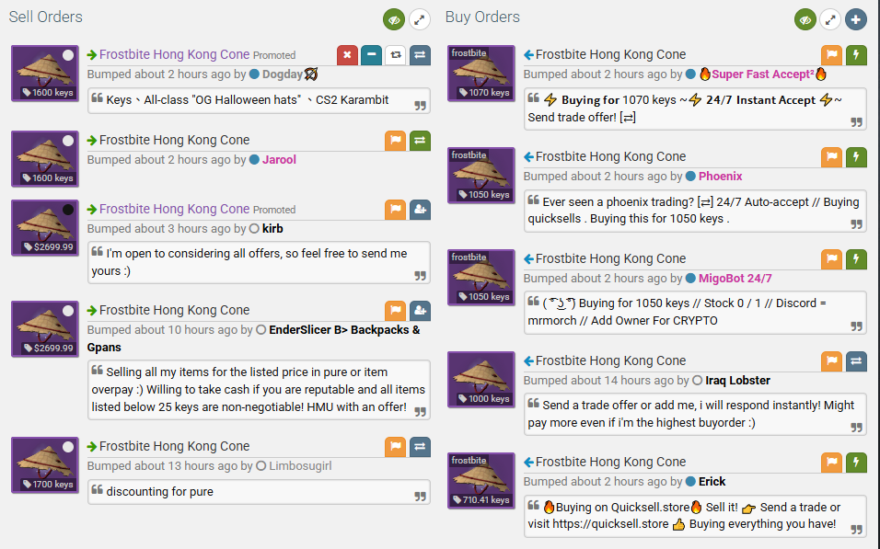This screenshot has height=549, width=880.
Task: Expand the Buy Orders panel
Action: [x=831, y=19]
